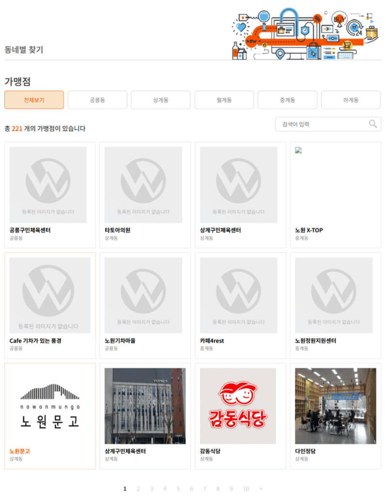Click the next page arrow
Screen dimensions: 386x497
coord(261,489)
